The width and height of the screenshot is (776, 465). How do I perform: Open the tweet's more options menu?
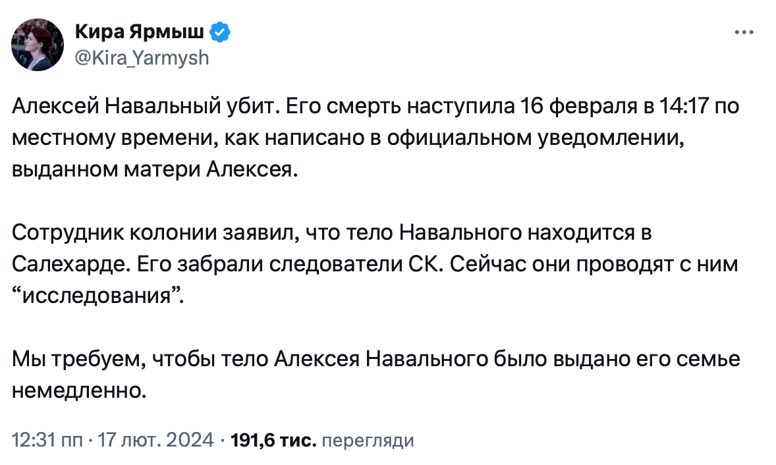click(743, 32)
